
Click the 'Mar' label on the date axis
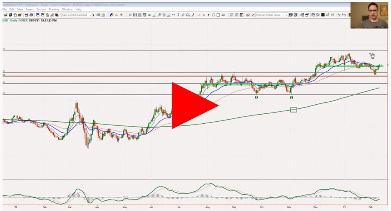pyautogui.click(x=70, y=207)
